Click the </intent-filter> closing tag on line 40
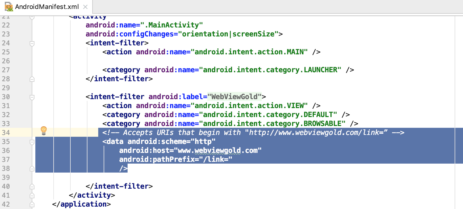Viewport: 463px width, 209px height. 119,186
